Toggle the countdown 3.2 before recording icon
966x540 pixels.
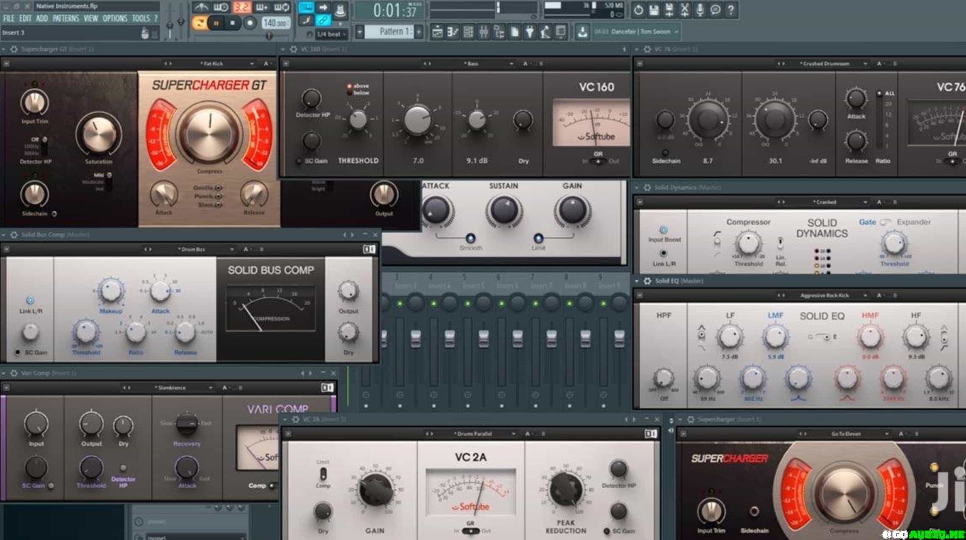(x=241, y=7)
